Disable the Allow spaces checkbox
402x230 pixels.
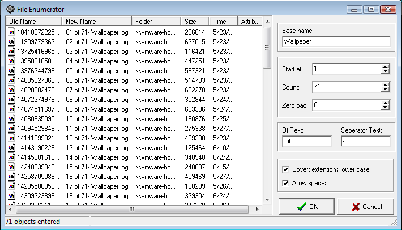click(286, 183)
